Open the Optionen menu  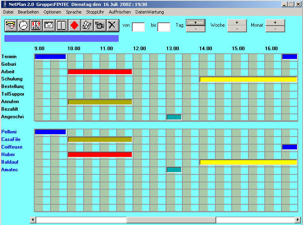(x=52, y=12)
